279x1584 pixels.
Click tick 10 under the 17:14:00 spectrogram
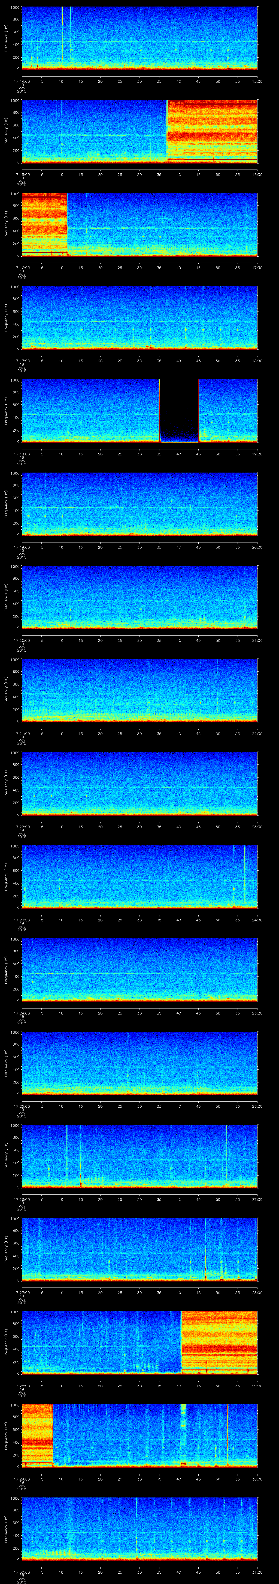61,81
